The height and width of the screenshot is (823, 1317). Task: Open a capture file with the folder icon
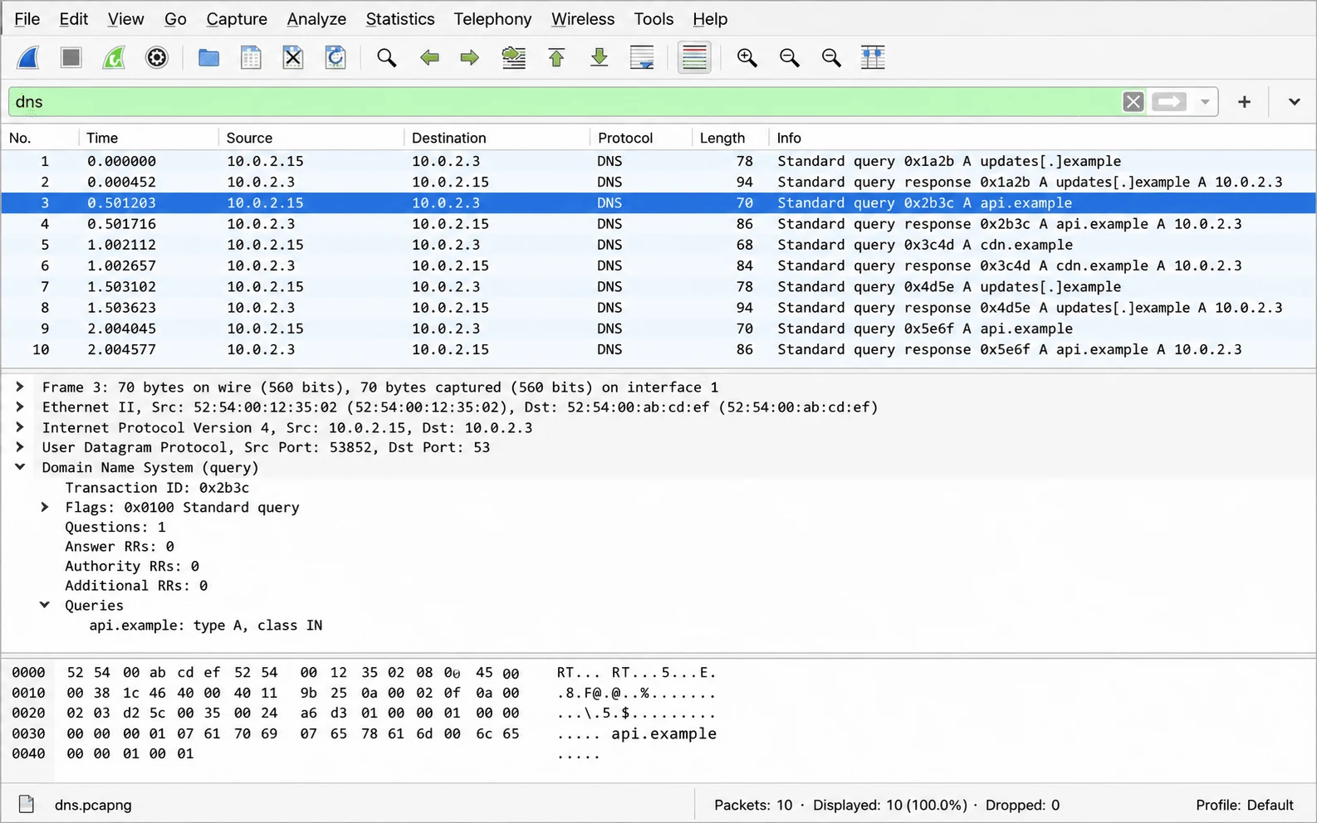208,58
